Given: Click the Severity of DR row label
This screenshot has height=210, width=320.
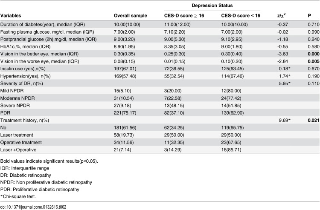Looking at the screenshot, I should click(22, 83).
